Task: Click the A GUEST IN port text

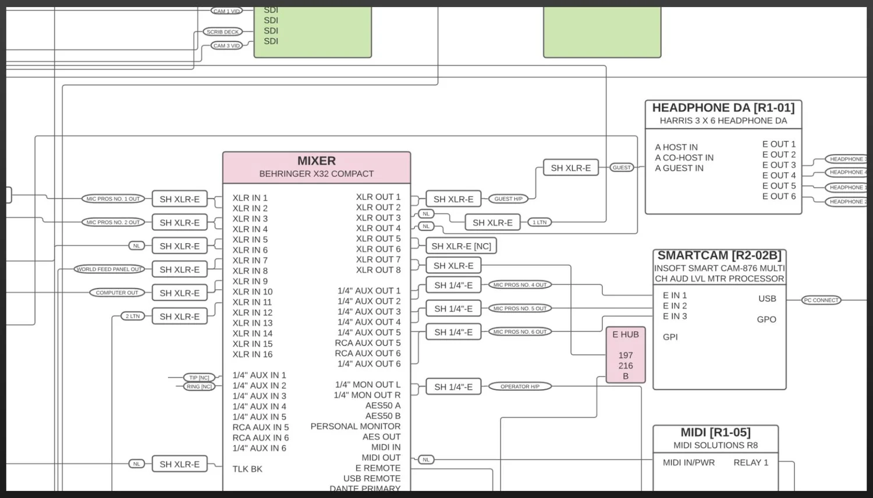Action: click(679, 168)
